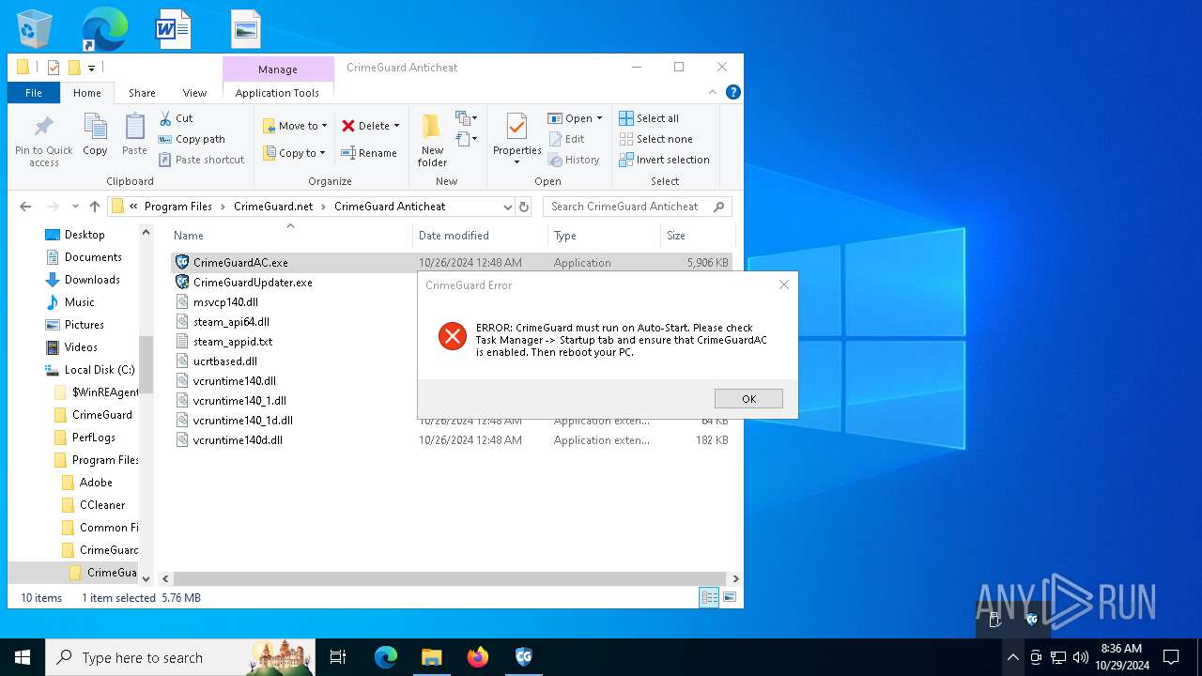1202x676 pixels.
Task: Open the recent locations dropdown
Action: [75, 207]
